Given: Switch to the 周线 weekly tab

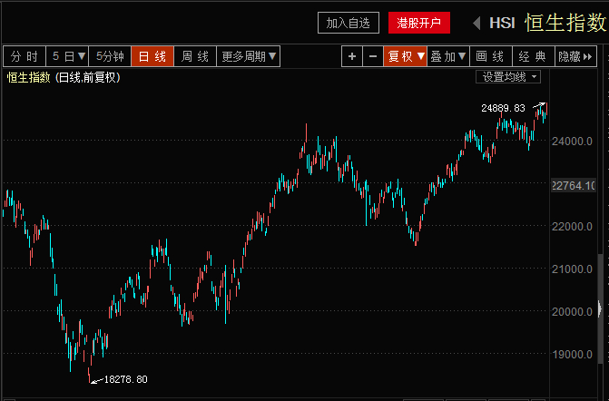Looking at the screenshot, I should click(x=195, y=56).
